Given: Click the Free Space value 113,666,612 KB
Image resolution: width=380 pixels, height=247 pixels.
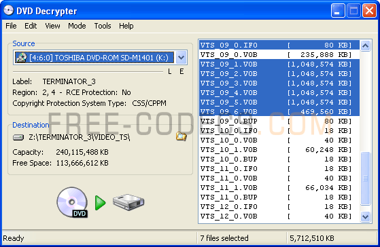Looking at the screenshot, I should 82,163.
